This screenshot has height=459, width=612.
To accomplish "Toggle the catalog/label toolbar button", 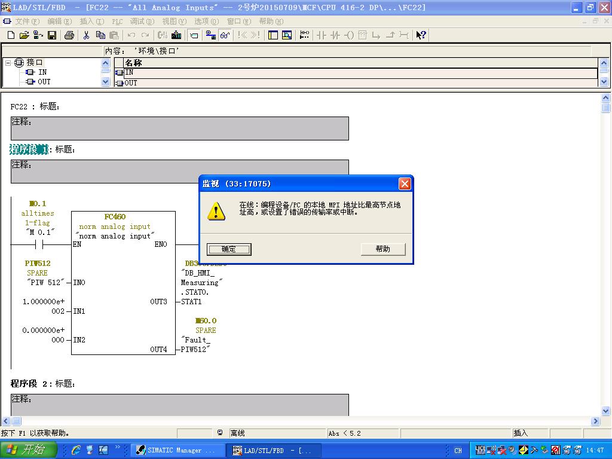I will [194, 35].
